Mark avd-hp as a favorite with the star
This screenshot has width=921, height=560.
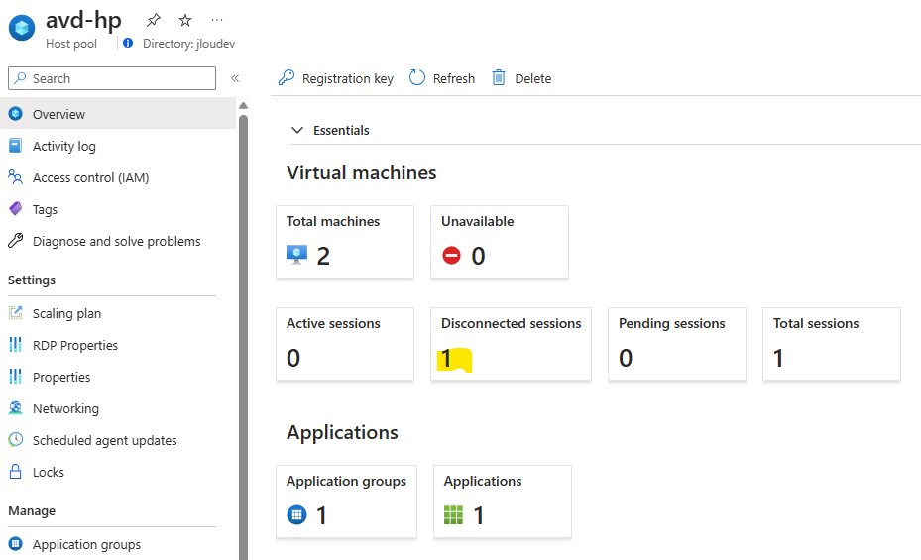point(185,21)
